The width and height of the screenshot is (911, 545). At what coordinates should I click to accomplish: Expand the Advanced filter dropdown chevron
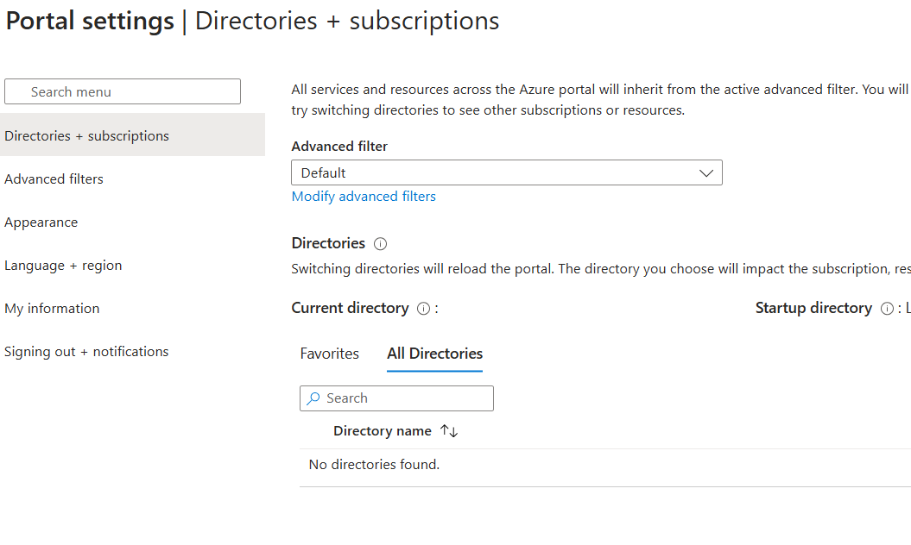pyautogui.click(x=705, y=173)
